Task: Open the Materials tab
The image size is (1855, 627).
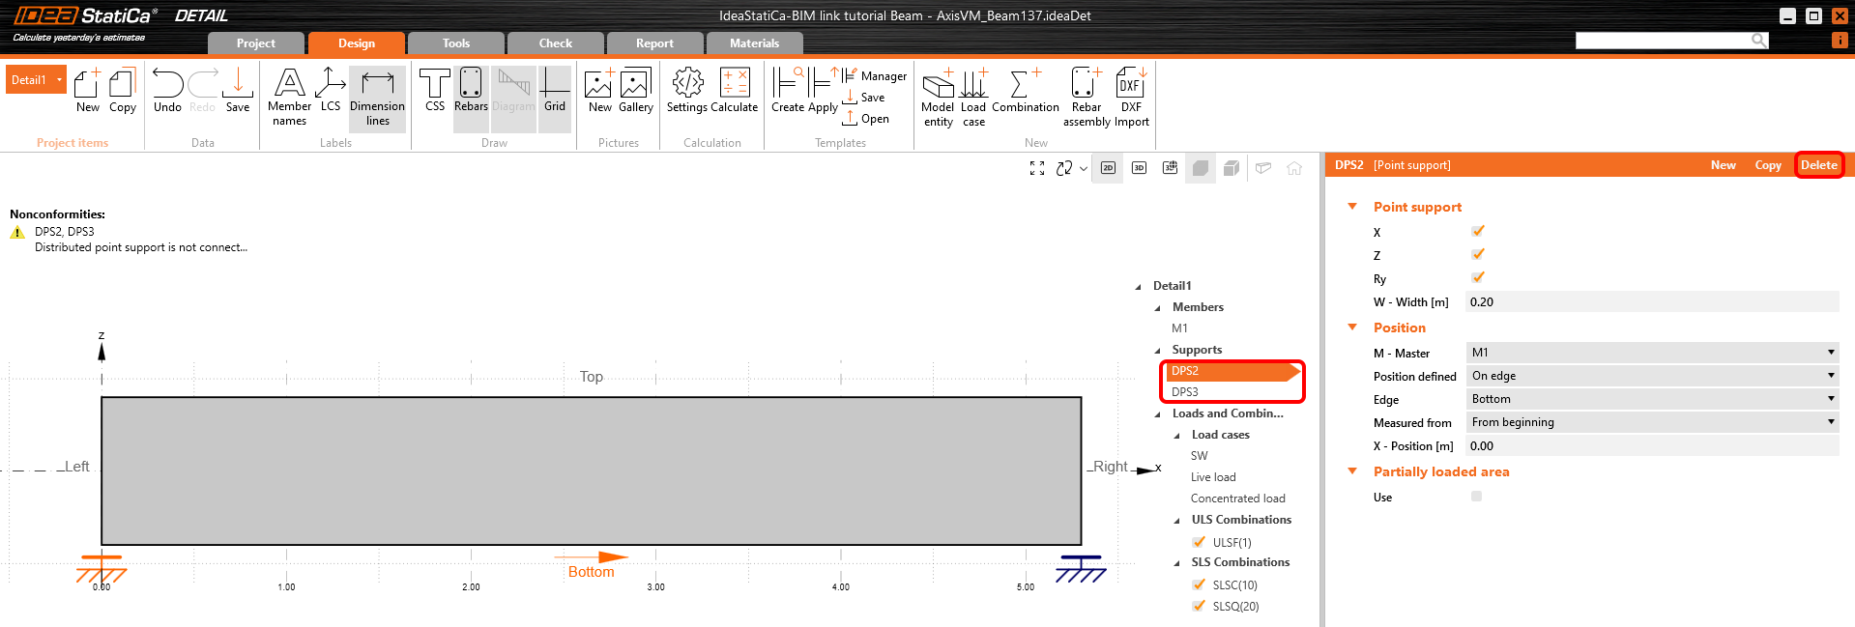Action: [x=754, y=43]
